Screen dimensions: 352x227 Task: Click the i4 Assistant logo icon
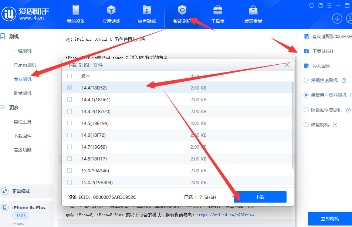(x=9, y=14)
